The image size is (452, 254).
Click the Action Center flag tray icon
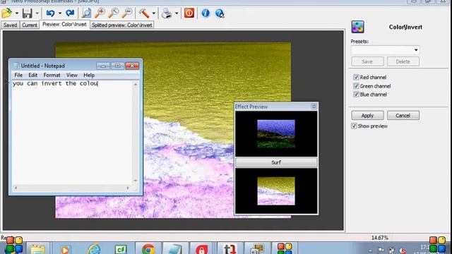coord(381,250)
